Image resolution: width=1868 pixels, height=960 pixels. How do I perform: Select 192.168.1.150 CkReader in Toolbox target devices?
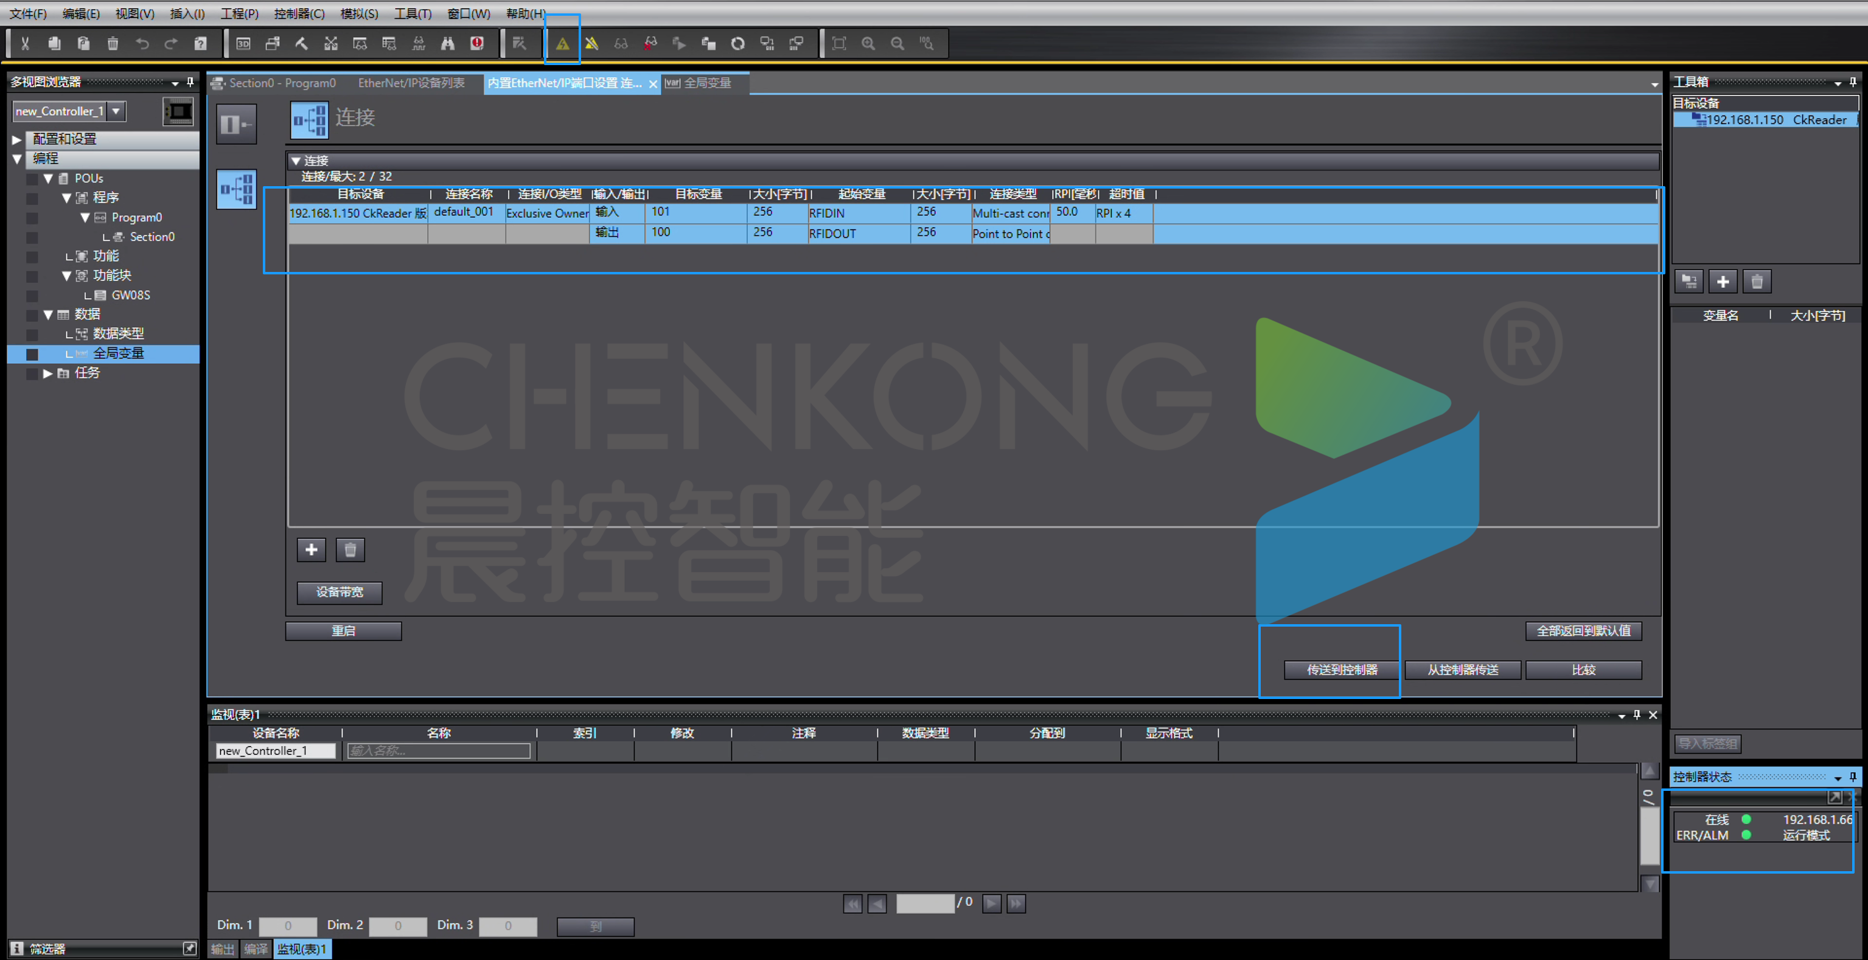pos(1766,120)
